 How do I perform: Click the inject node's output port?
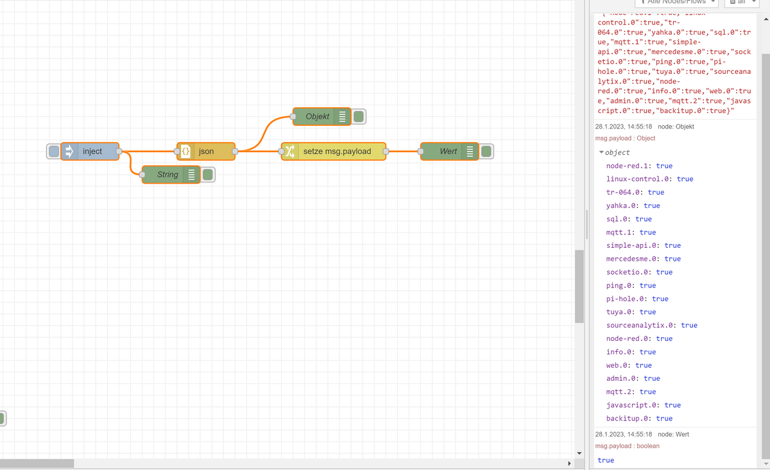tap(119, 152)
